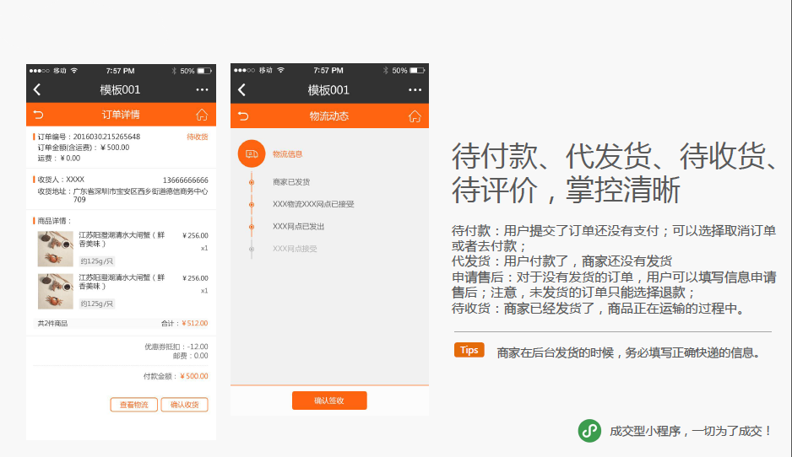The height and width of the screenshot is (457, 792).
Task: Select the 商家已发货 timeline step
Action: [290, 182]
